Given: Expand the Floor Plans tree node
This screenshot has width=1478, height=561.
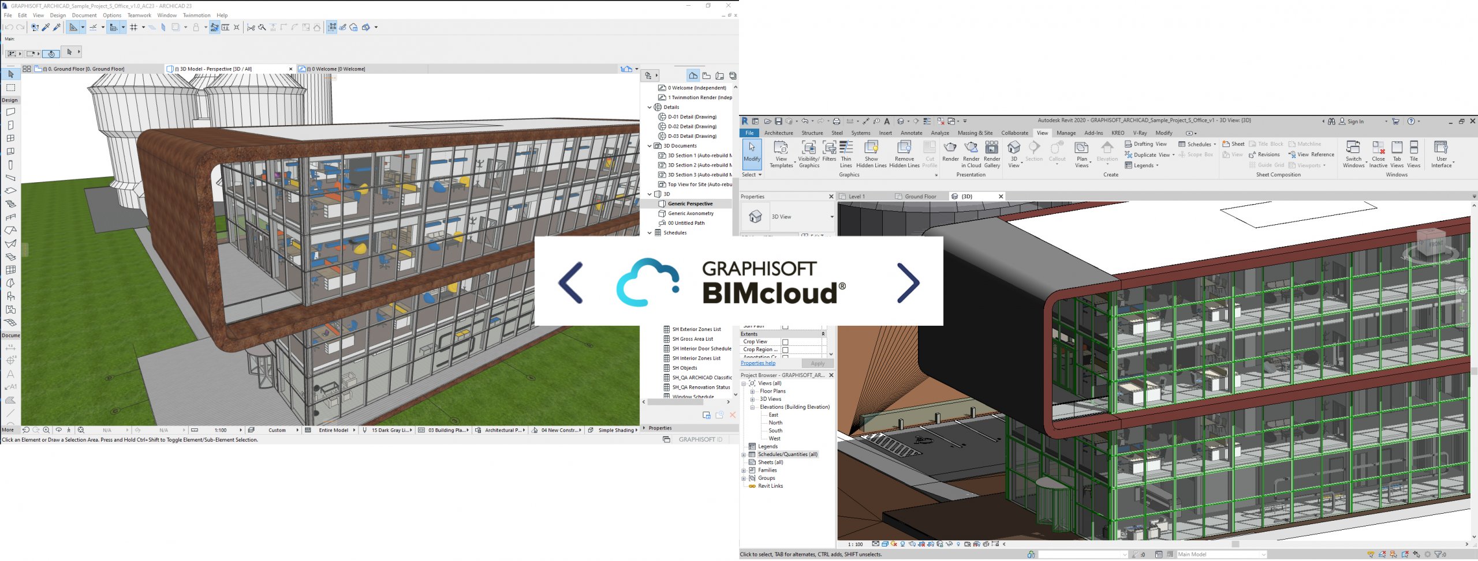Looking at the screenshot, I should click(752, 391).
